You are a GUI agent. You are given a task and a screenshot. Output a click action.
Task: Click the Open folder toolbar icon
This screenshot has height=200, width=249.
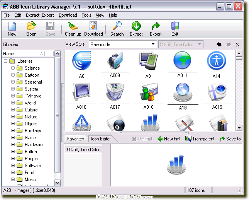coord(31,26)
